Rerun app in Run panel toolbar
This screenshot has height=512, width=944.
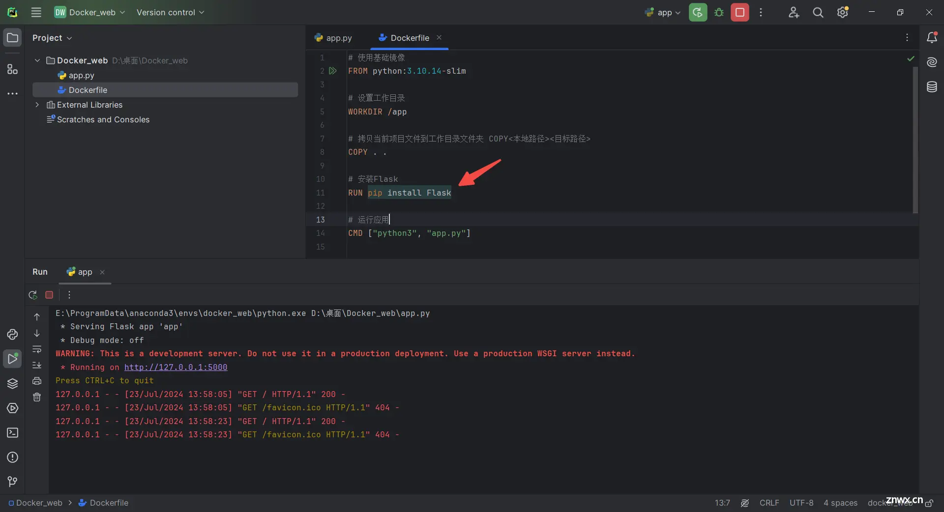click(x=33, y=295)
